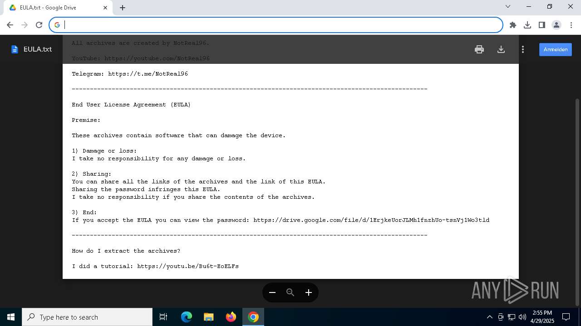Launch Microsoft Edge from the taskbar

click(187, 317)
